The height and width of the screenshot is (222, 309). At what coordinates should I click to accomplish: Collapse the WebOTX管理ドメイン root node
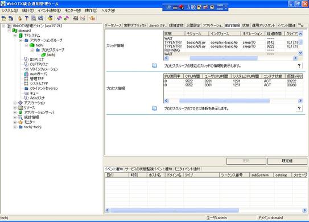click(x=3, y=26)
